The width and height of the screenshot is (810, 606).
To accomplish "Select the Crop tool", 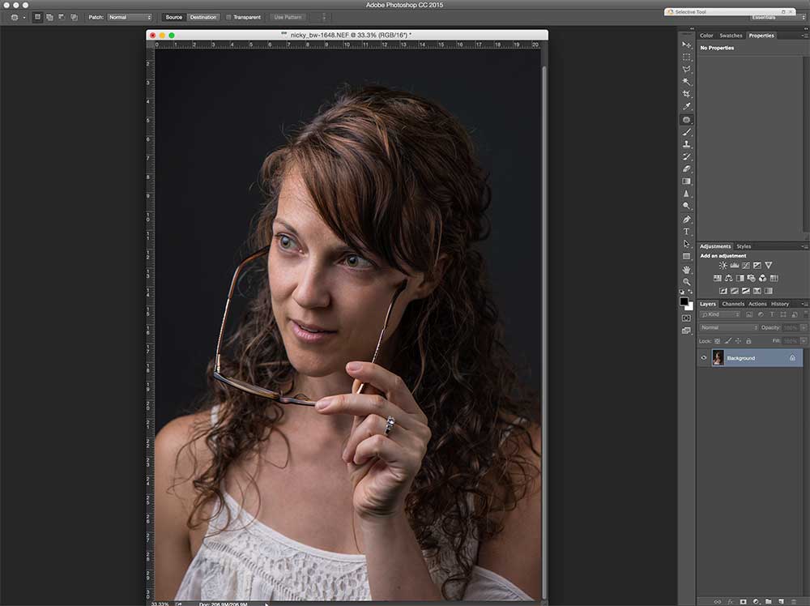I will [x=687, y=94].
